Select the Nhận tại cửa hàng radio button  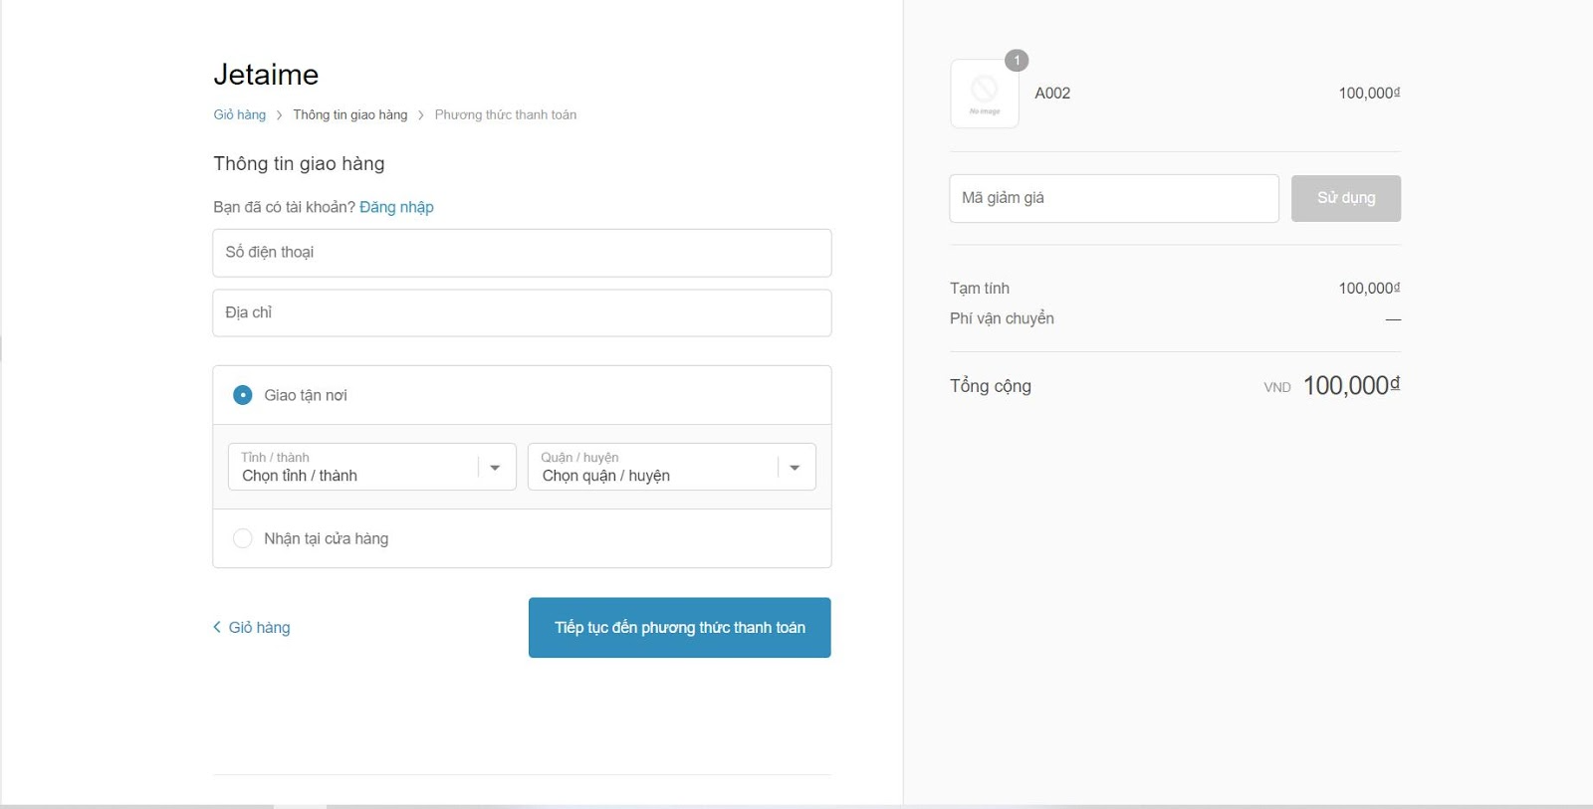(242, 538)
